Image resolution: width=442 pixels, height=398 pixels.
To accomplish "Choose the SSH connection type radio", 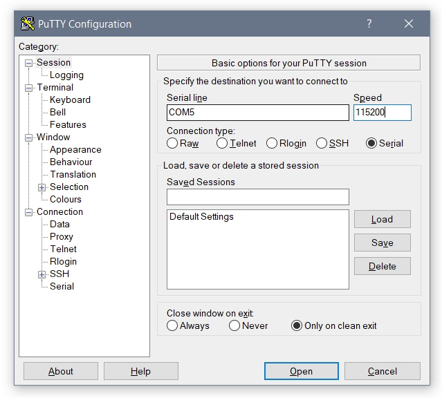I will coord(322,143).
